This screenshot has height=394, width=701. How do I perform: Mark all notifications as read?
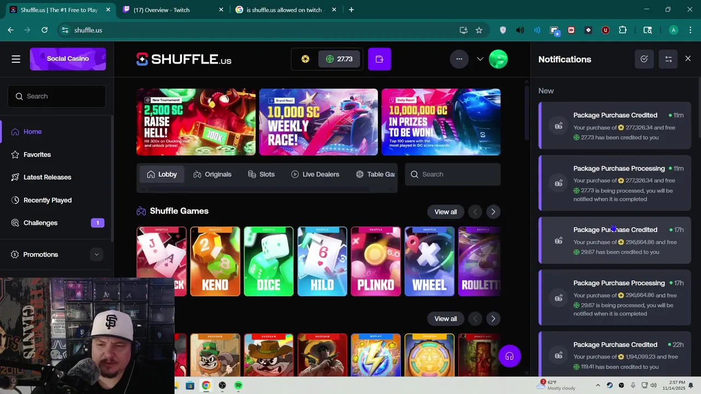coord(644,59)
